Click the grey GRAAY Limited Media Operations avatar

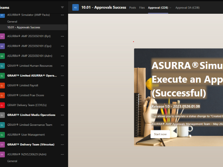click(2, 115)
